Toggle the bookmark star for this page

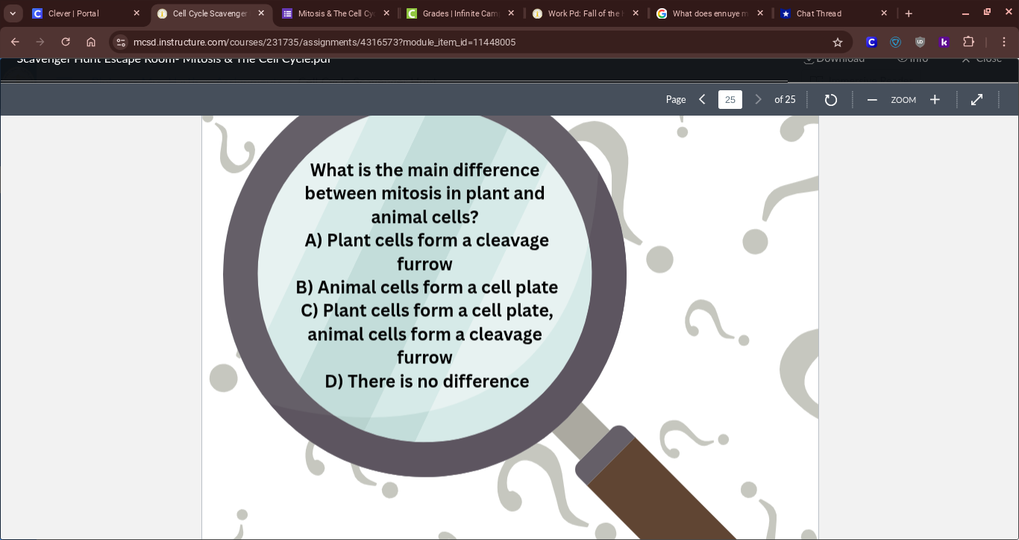(838, 43)
